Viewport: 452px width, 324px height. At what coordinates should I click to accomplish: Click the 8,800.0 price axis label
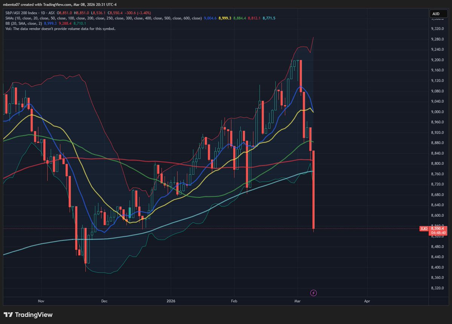pyautogui.click(x=438, y=164)
